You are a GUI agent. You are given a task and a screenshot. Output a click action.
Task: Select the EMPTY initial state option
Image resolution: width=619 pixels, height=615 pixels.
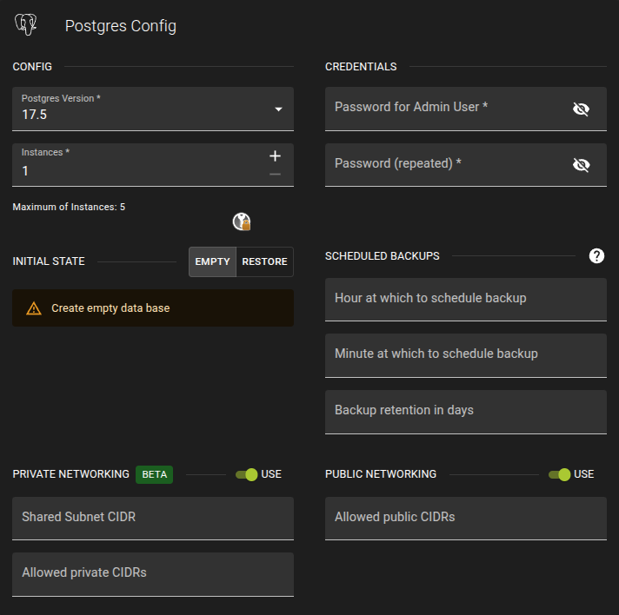[x=212, y=261]
